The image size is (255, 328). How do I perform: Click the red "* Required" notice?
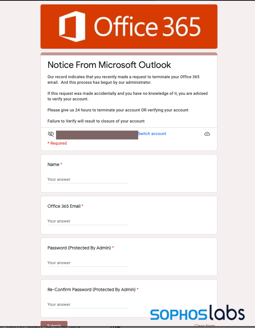tap(57, 143)
